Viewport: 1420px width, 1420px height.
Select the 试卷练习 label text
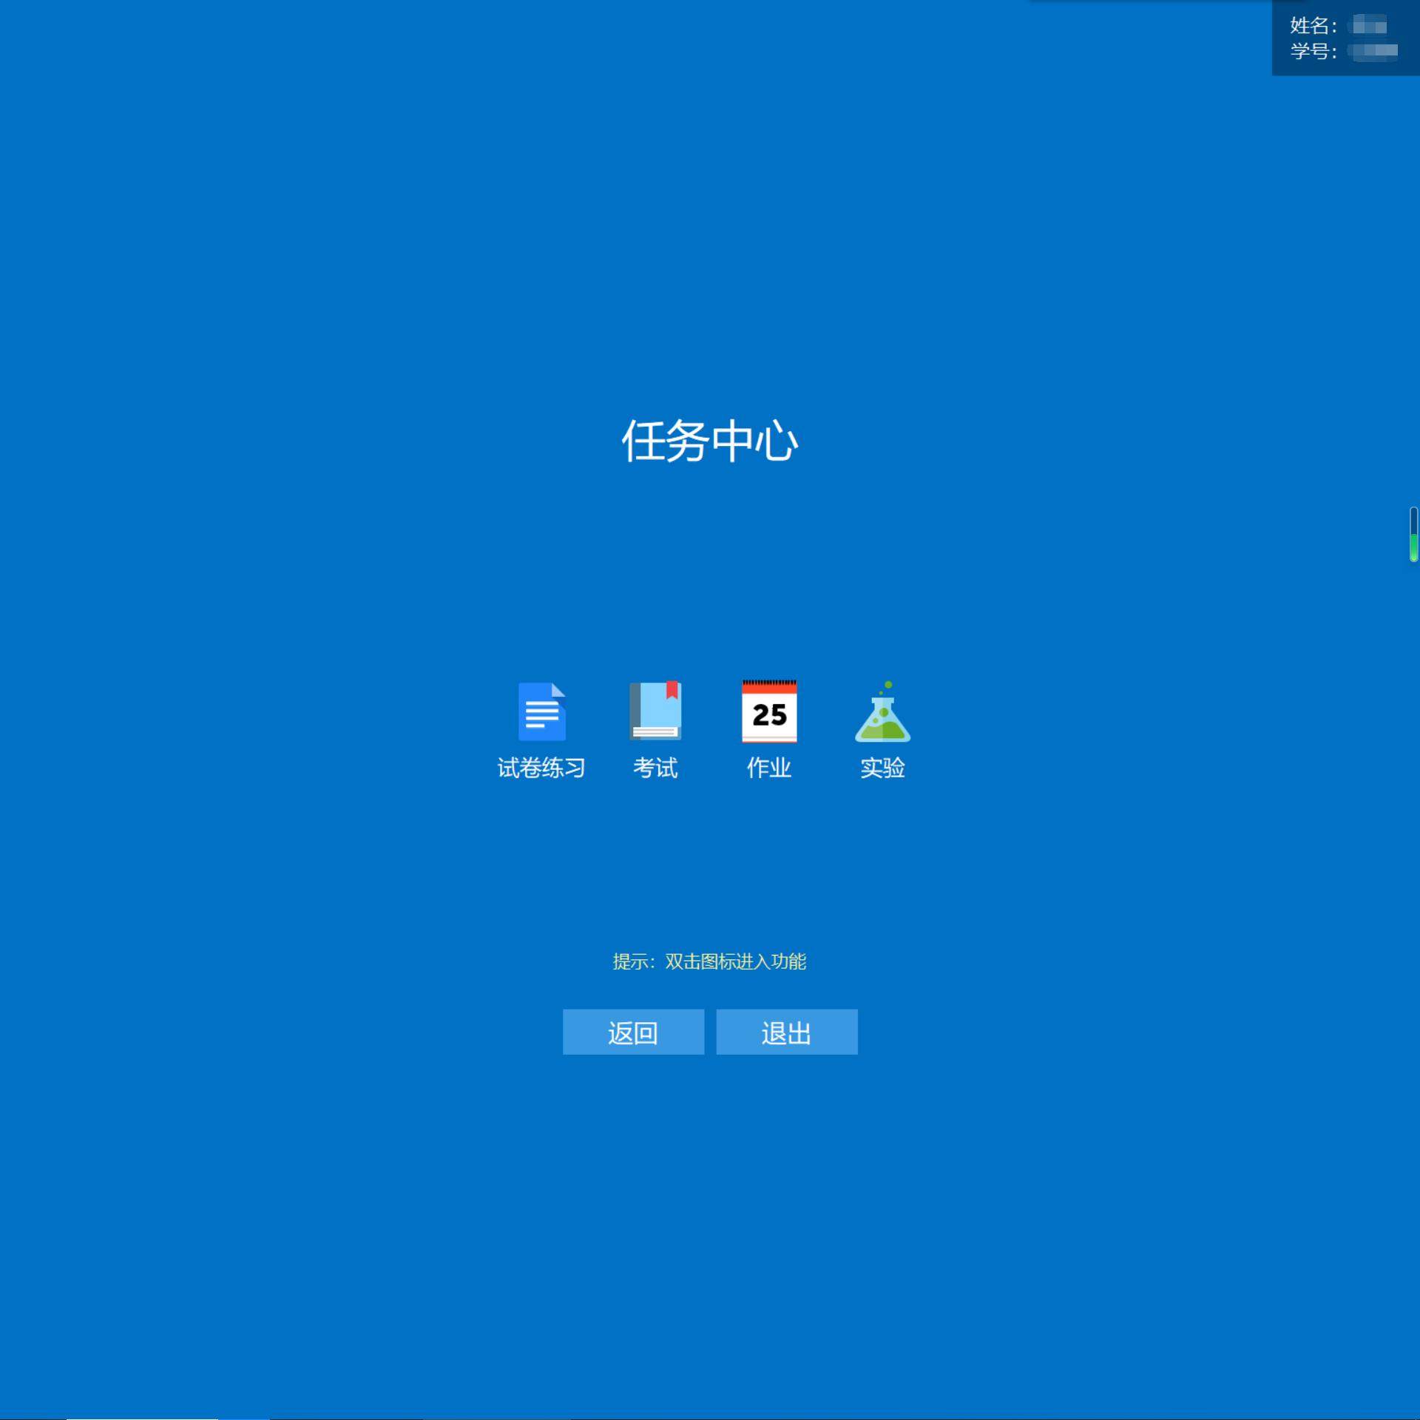click(x=541, y=768)
